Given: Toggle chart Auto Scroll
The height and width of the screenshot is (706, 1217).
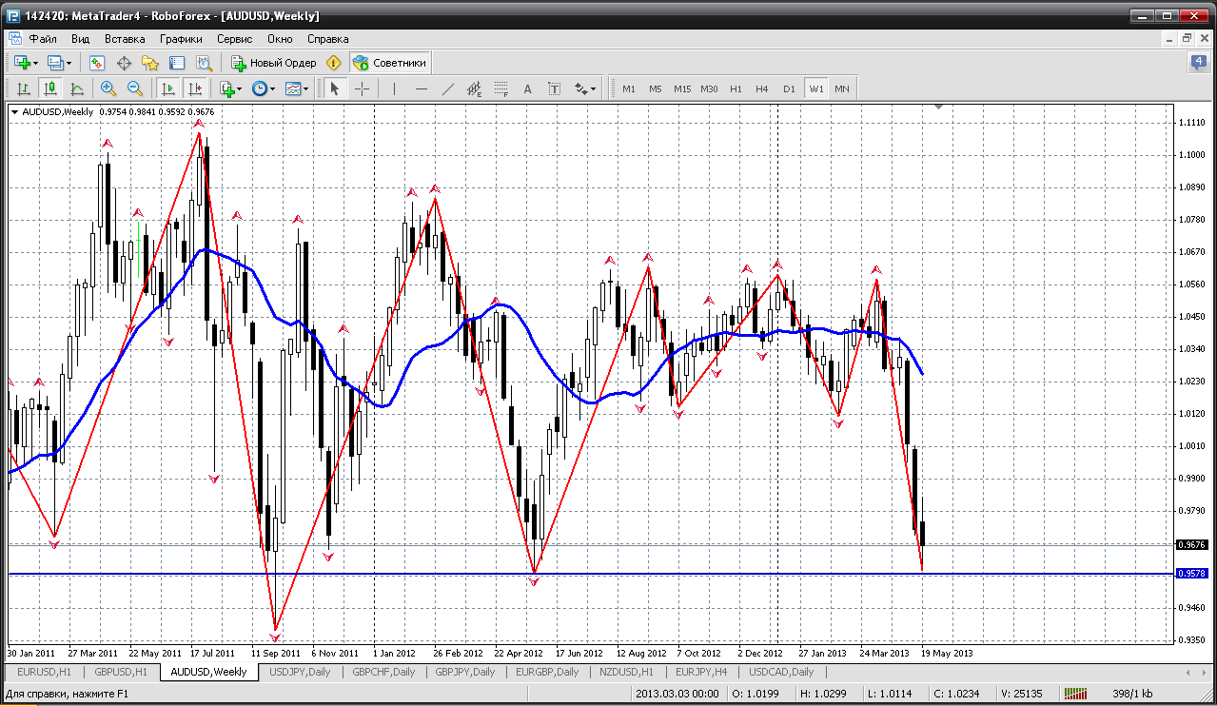Looking at the screenshot, I should tap(168, 88).
